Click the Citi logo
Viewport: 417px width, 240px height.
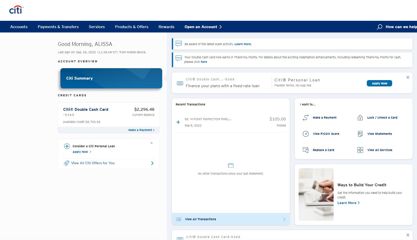click(16, 10)
